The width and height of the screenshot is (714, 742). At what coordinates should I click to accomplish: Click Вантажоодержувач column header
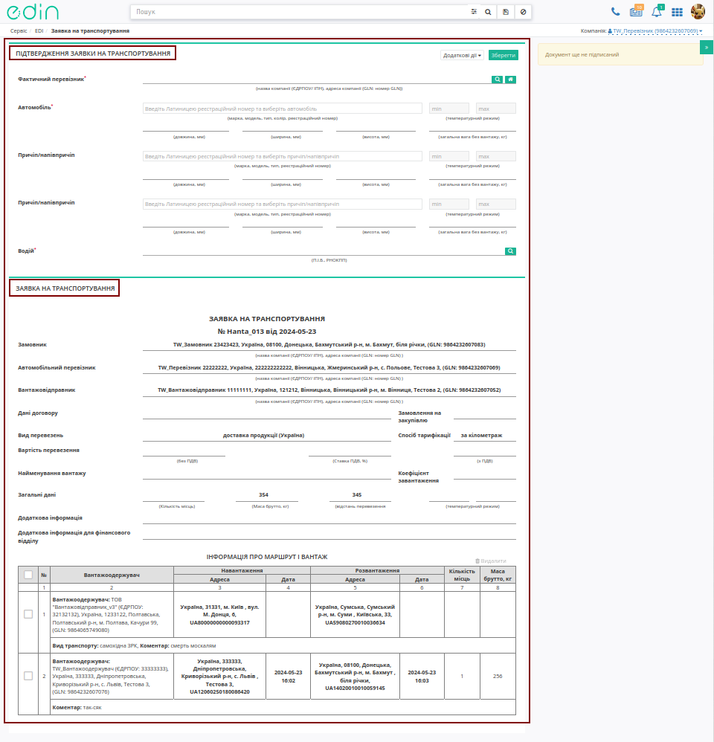coord(112,575)
